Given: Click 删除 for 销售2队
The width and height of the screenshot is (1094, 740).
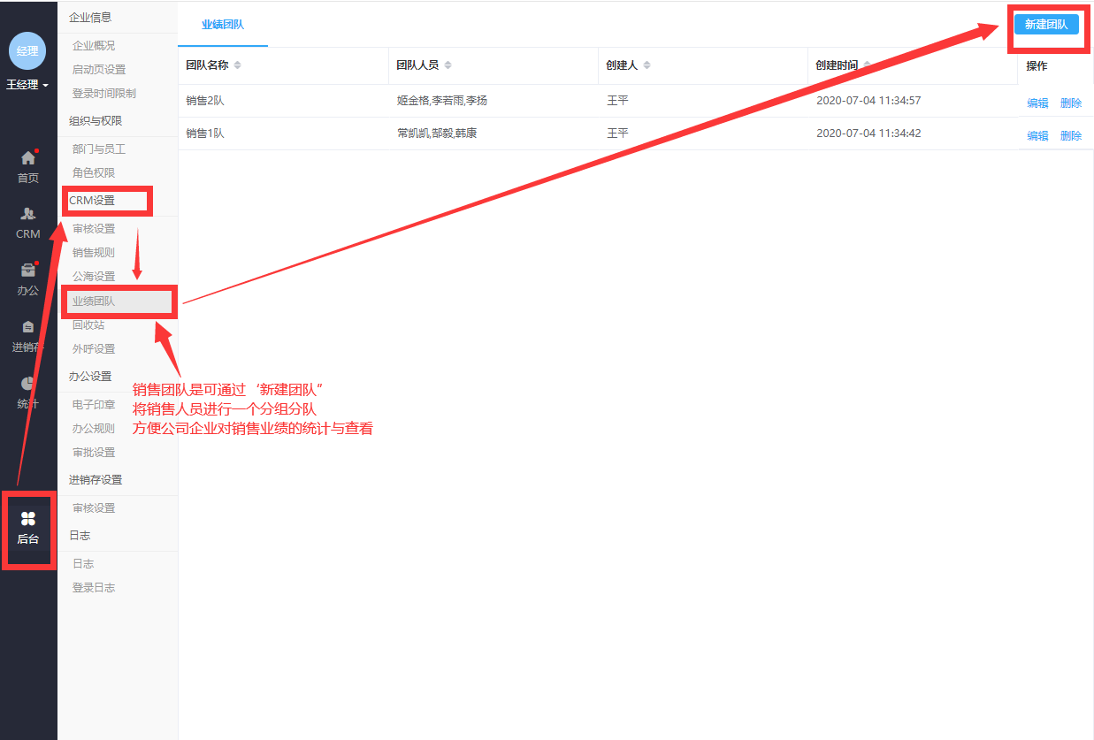Looking at the screenshot, I should tap(1071, 103).
